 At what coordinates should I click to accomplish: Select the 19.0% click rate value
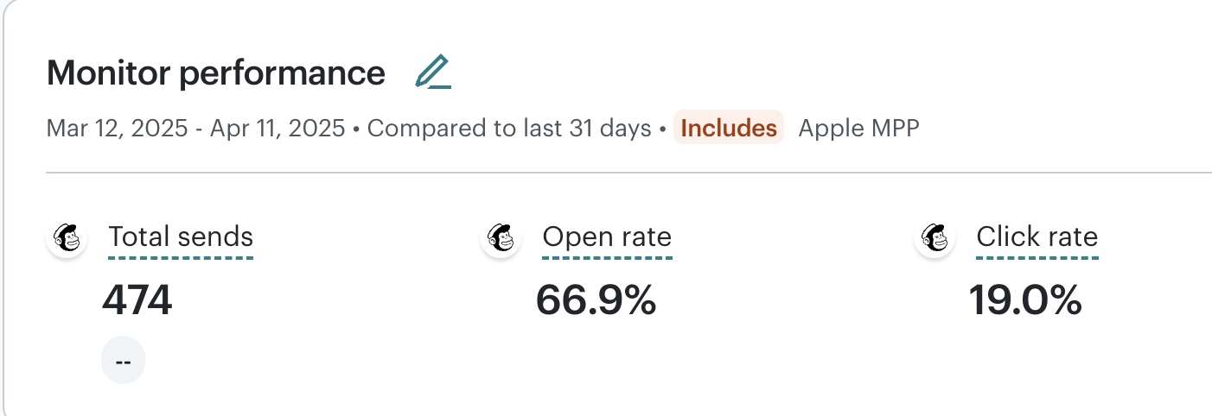(1025, 300)
